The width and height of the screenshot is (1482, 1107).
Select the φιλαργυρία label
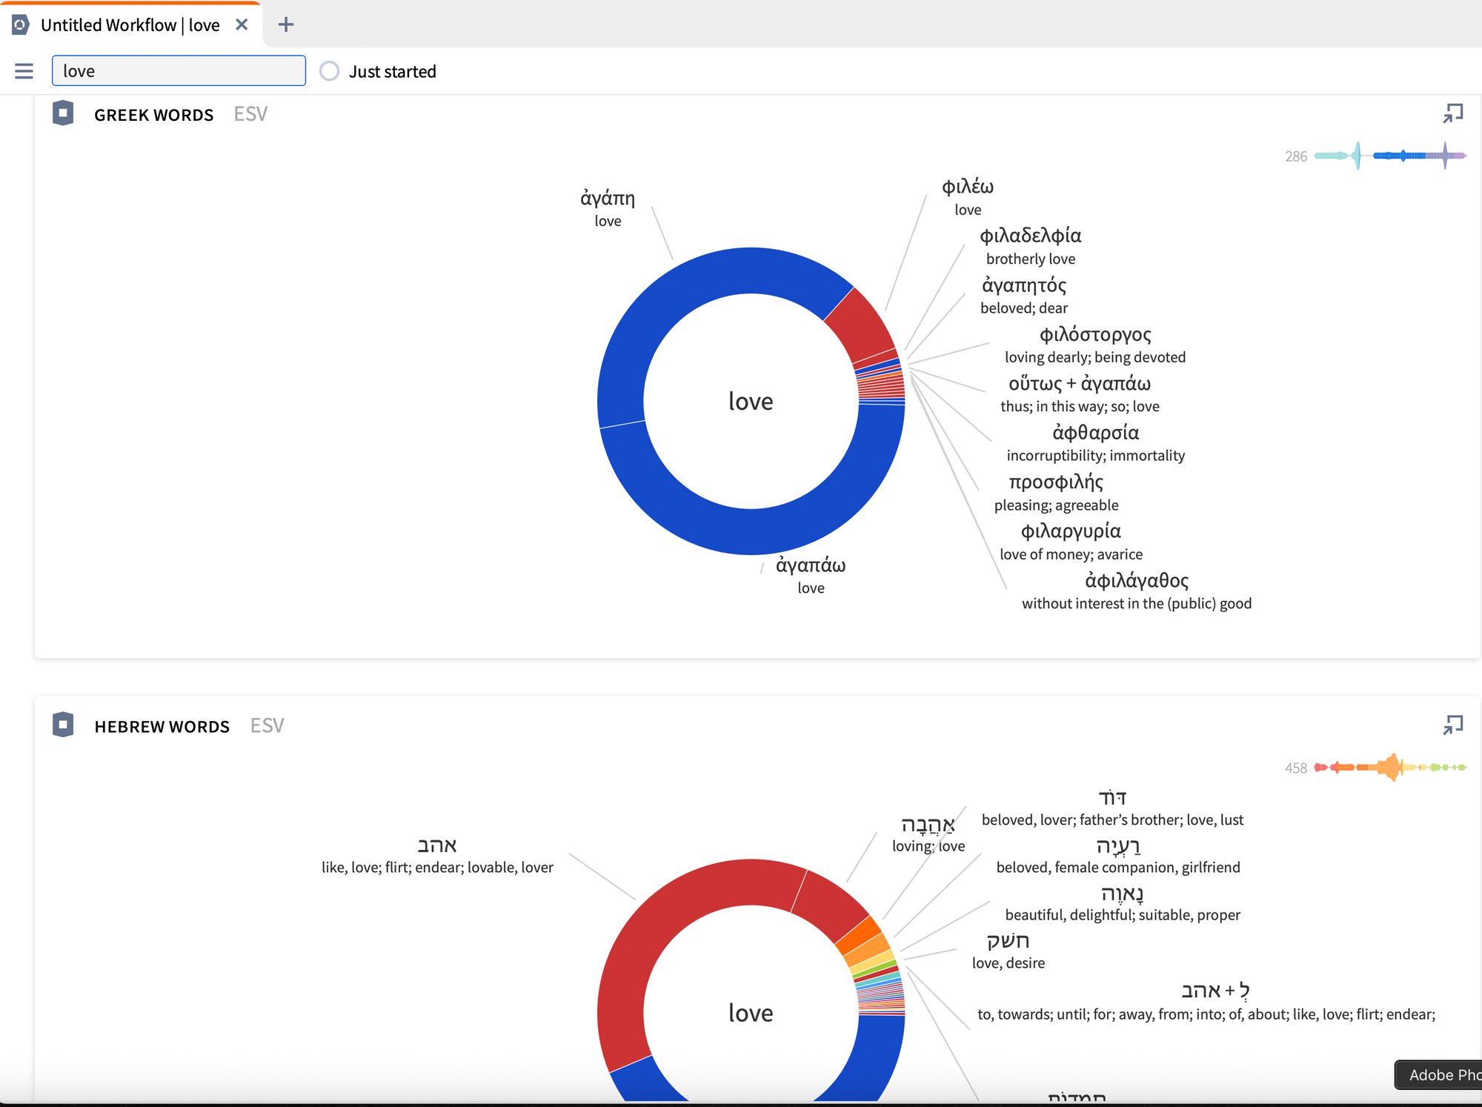[x=1071, y=542]
